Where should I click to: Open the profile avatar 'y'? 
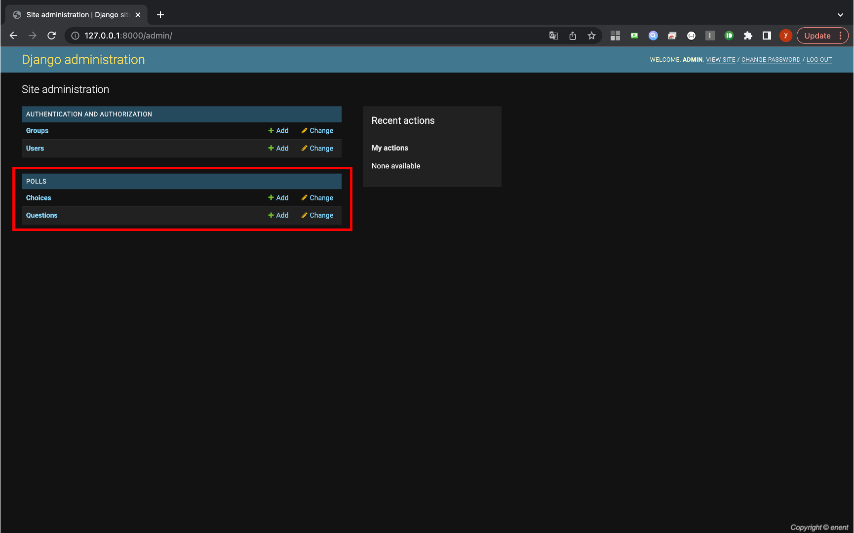(786, 36)
